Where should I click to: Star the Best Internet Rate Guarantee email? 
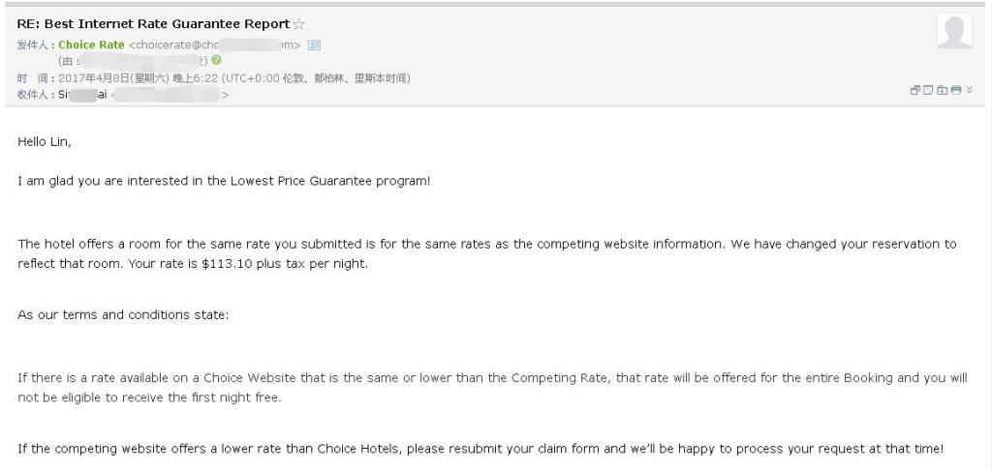point(299,24)
